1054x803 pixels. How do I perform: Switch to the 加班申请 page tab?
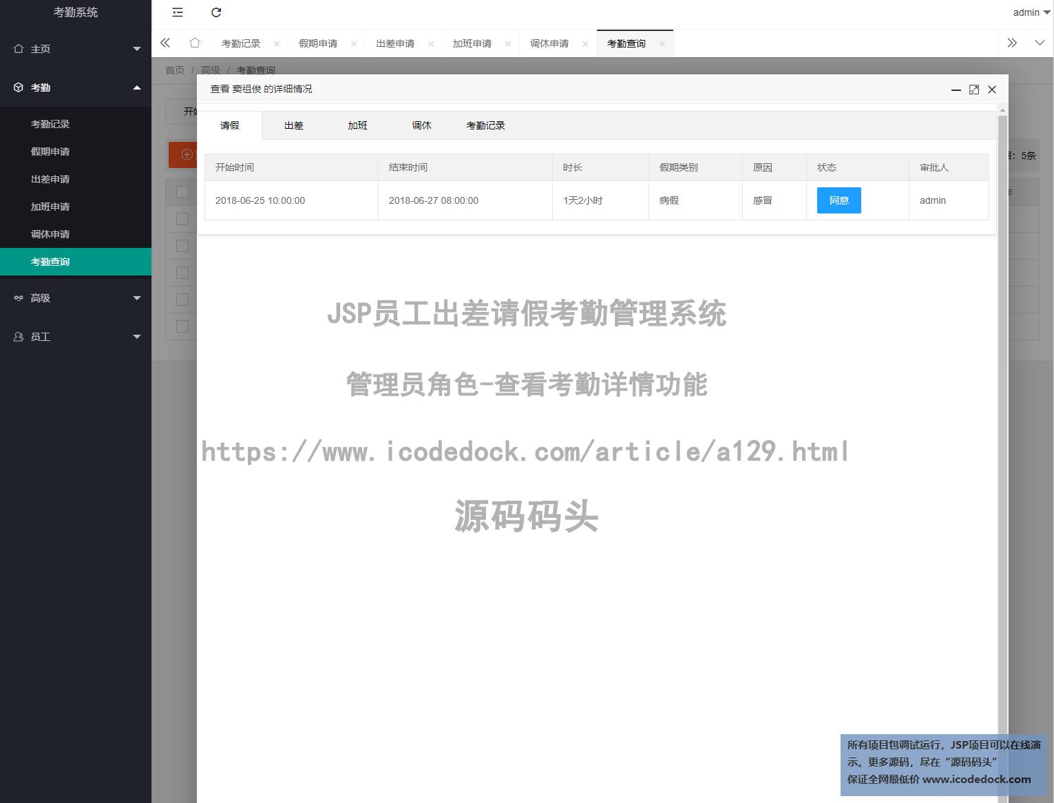[472, 43]
